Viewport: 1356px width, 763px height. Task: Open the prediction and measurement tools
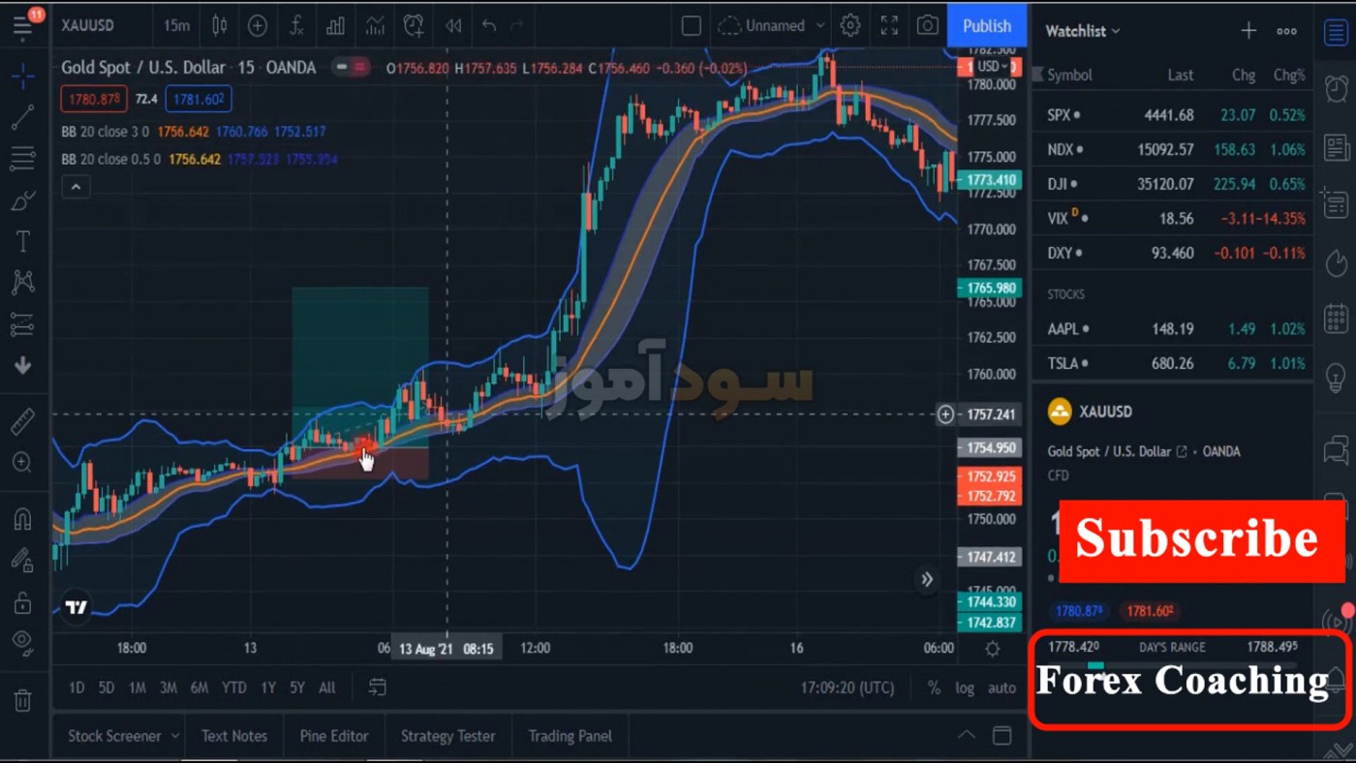point(22,324)
